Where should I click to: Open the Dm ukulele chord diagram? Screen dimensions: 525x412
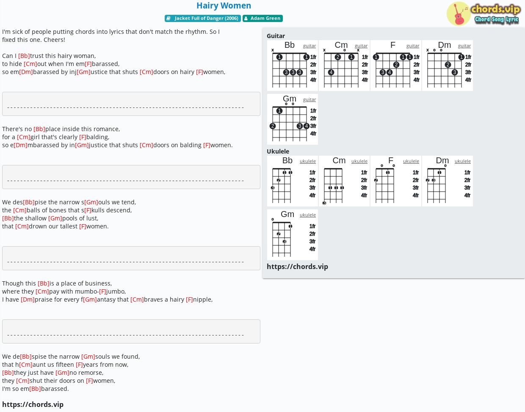tap(448, 181)
